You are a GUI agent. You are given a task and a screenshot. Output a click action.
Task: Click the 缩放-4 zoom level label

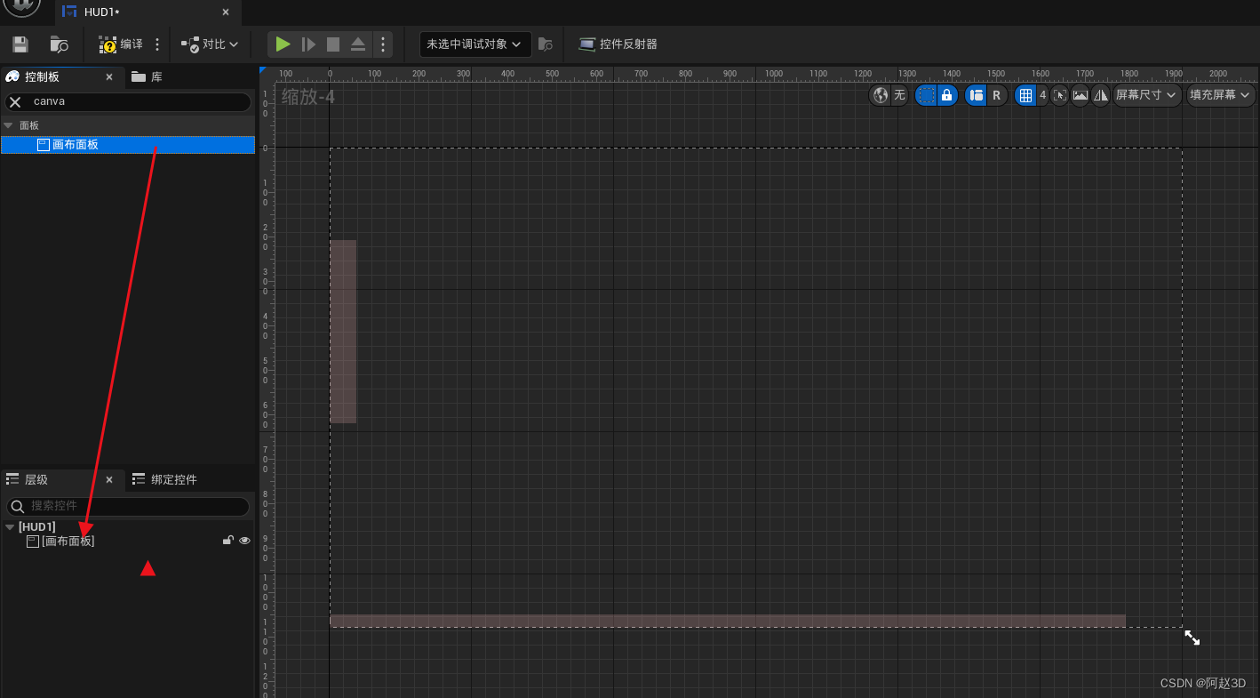307,96
